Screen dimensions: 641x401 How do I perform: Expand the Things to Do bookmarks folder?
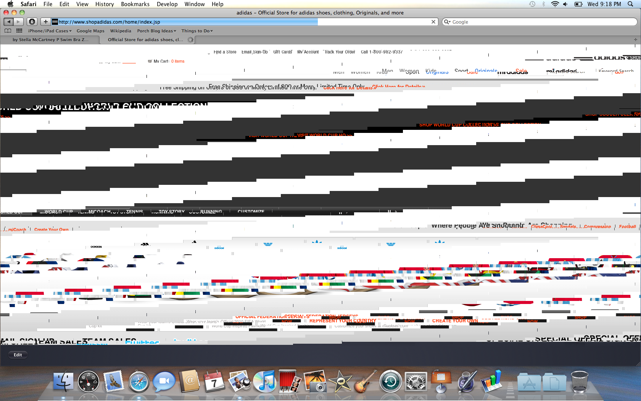(x=197, y=31)
